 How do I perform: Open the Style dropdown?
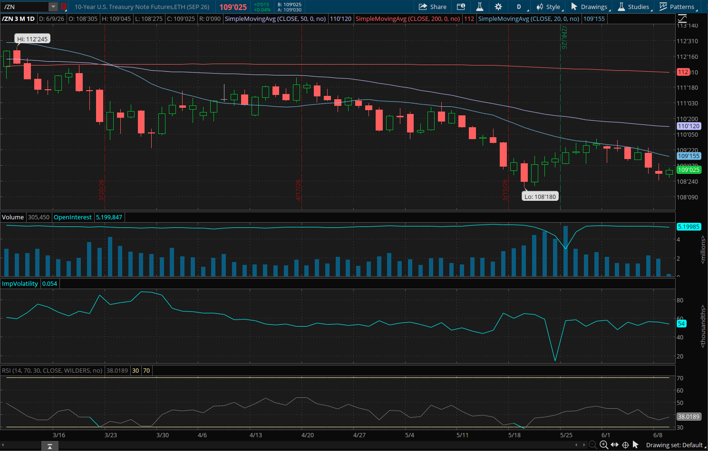tap(549, 7)
